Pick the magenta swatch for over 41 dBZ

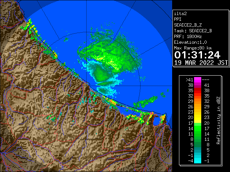pyautogui.click(x=198, y=80)
